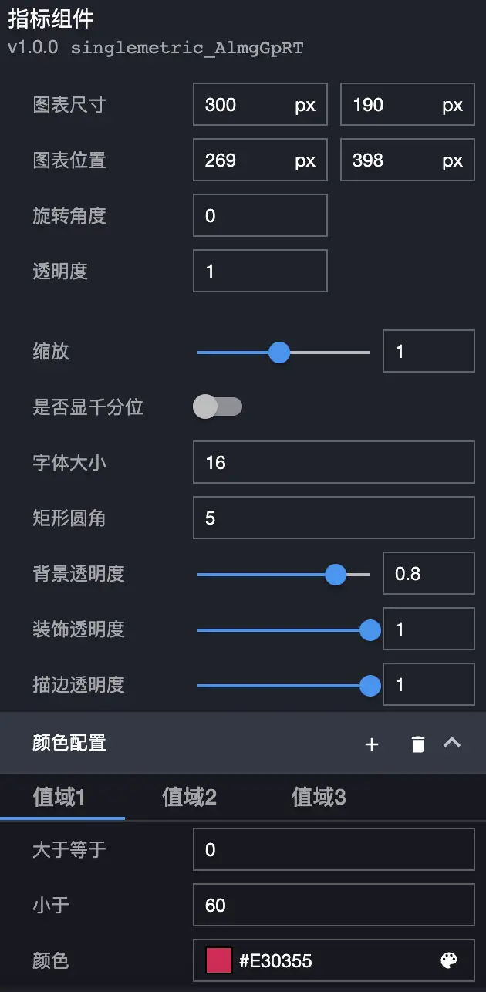Click the 图表尺寸 width field showing 300
486x992 pixels.
tap(247, 105)
